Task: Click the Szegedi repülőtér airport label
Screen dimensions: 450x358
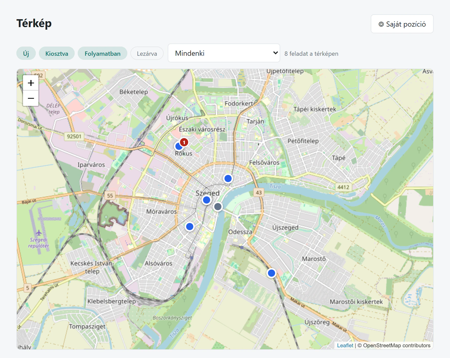Action: coord(39,243)
